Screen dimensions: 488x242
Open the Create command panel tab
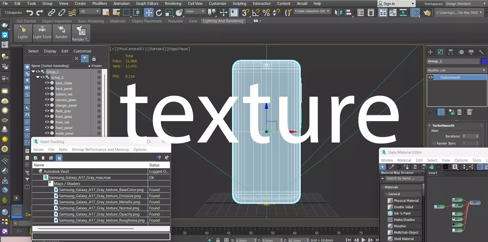[430, 52]
